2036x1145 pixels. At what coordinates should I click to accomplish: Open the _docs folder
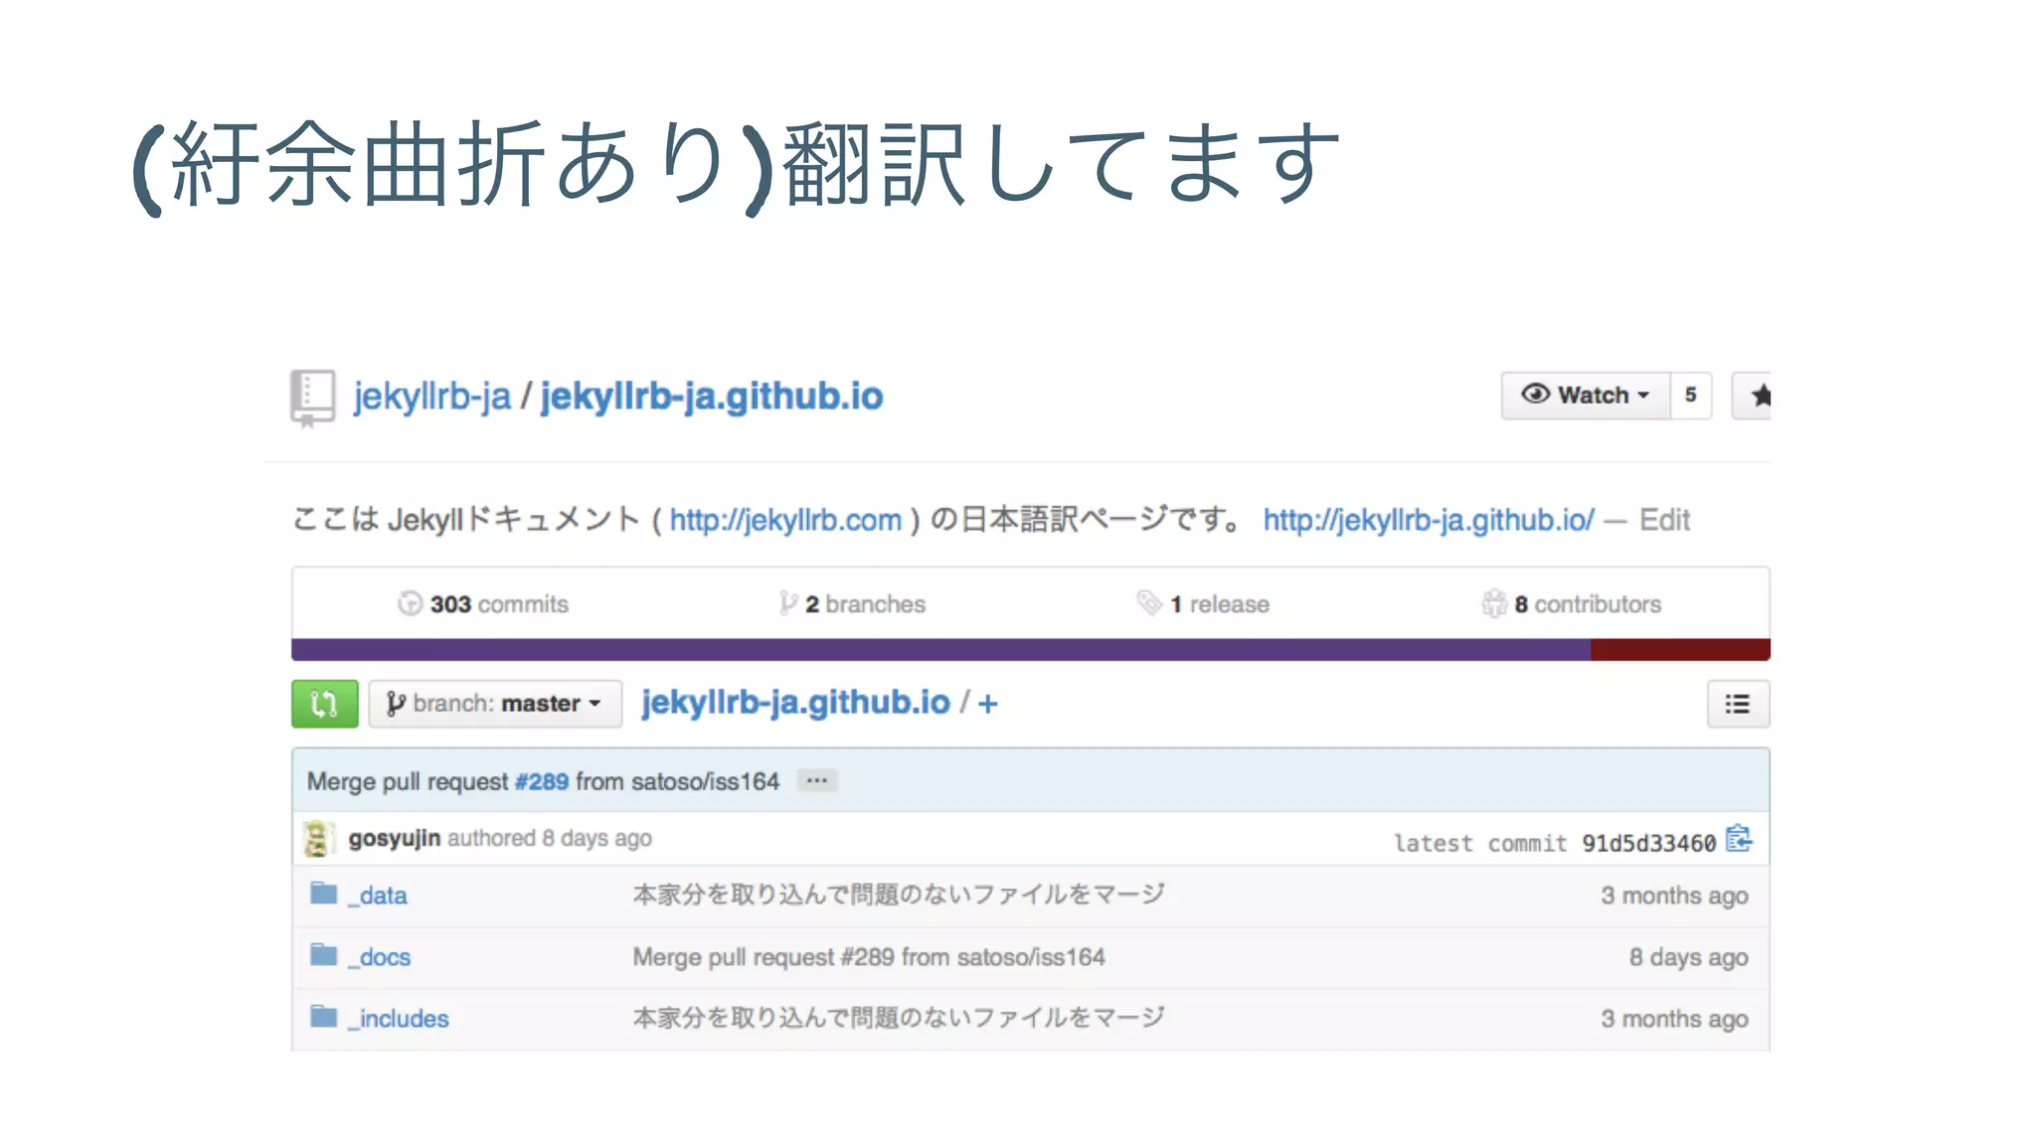[x=379, y=957]
